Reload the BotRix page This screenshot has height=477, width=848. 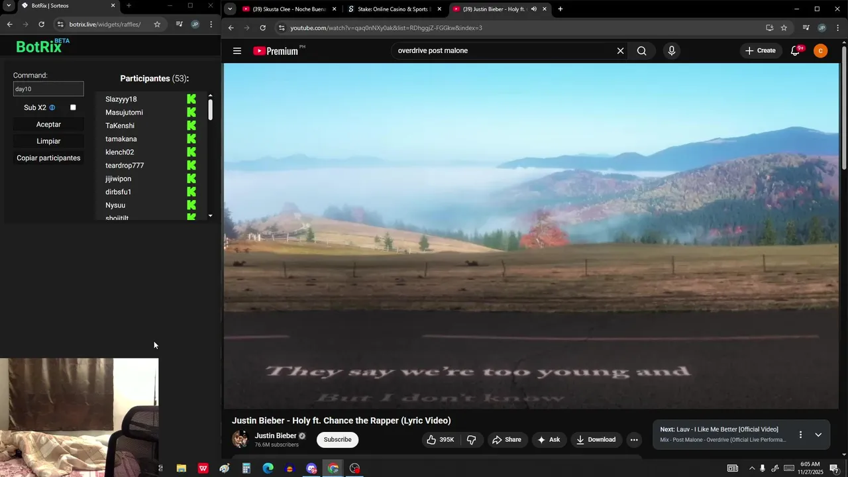(41, 25)
